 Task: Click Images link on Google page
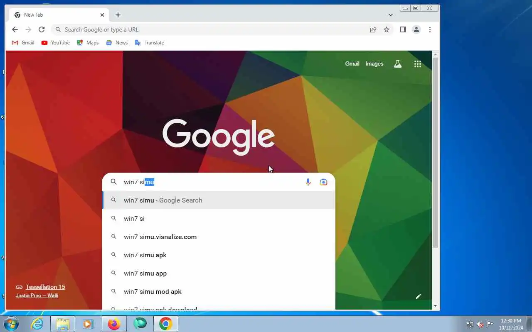(374, 63)
